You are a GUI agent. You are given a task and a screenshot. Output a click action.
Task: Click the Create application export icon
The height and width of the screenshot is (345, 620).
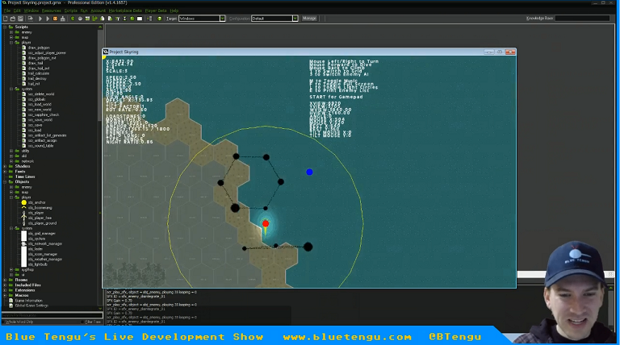[31, 19]
